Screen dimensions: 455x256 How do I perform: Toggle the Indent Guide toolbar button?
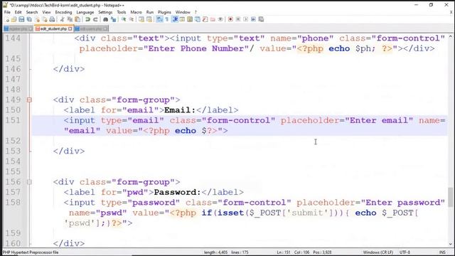tap(175, 19)
